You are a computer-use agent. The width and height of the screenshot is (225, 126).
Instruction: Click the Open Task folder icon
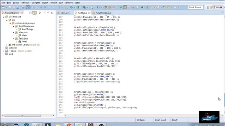109,7
